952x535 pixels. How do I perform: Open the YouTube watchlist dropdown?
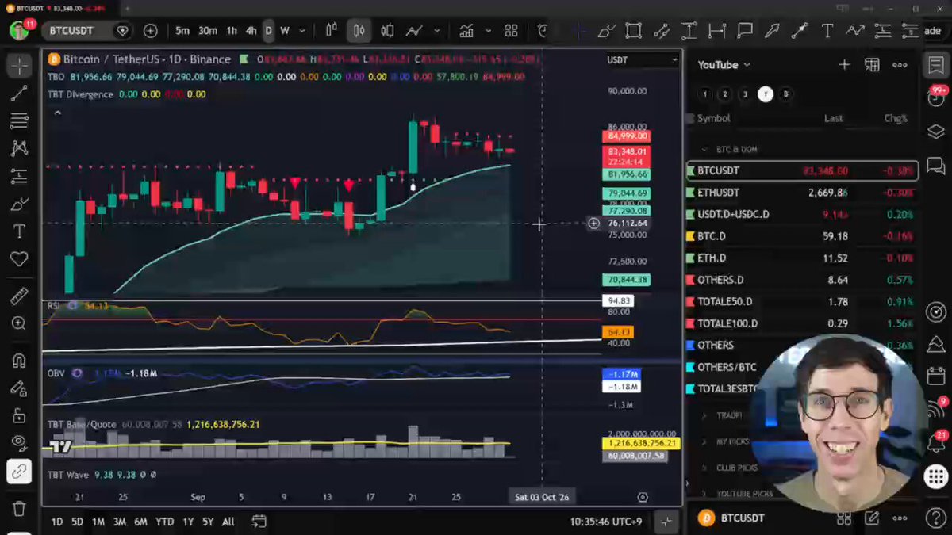(x=724, y=65)
